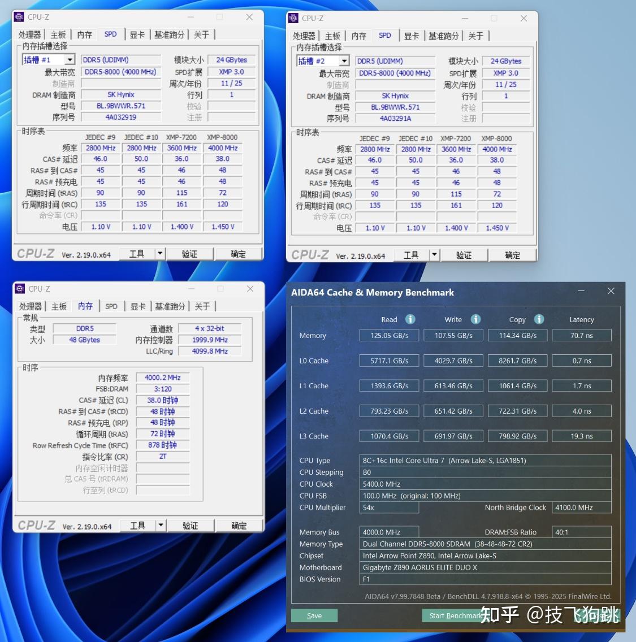Screen dimensions: 636x642
Task: Minimize the bottom CPU-Z memory window
Action: pyautogui.click(x=192, y=289)
